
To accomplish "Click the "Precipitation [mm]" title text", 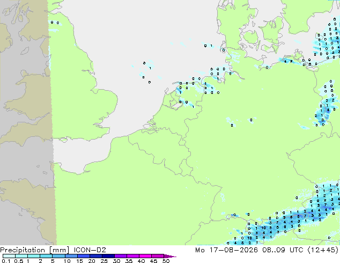I will click(x=34, y=250).
